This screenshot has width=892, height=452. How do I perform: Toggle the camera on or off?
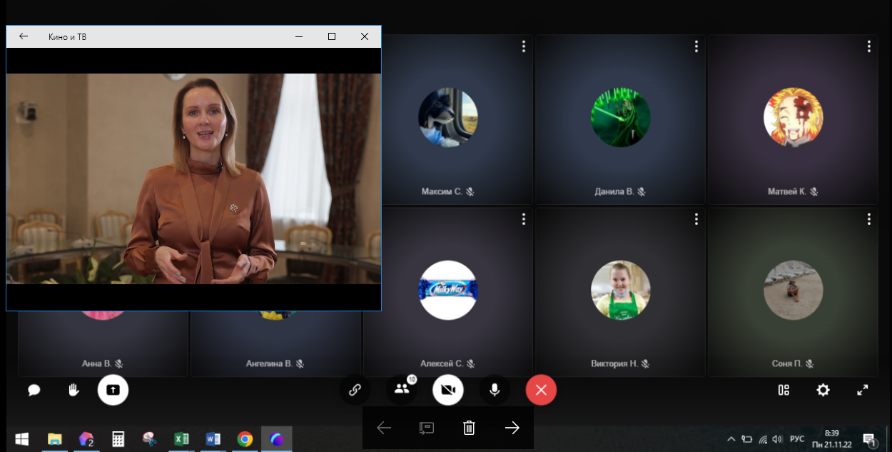pyautogui.click(x=448, y=390)
